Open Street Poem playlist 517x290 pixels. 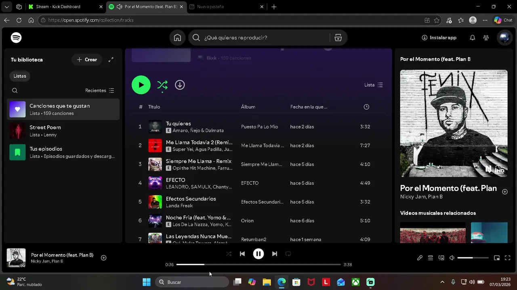coord(63,131)
